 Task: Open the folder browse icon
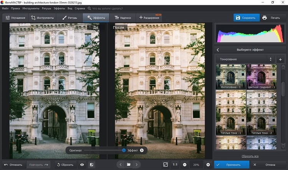pos(129,165)
